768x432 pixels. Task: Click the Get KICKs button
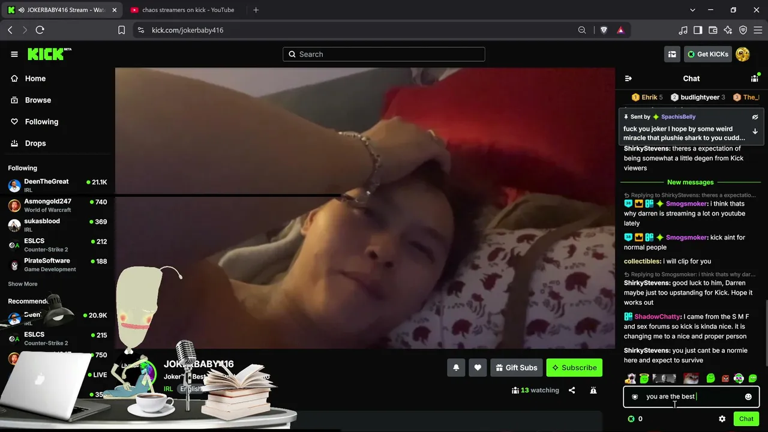tap(708, 54)
